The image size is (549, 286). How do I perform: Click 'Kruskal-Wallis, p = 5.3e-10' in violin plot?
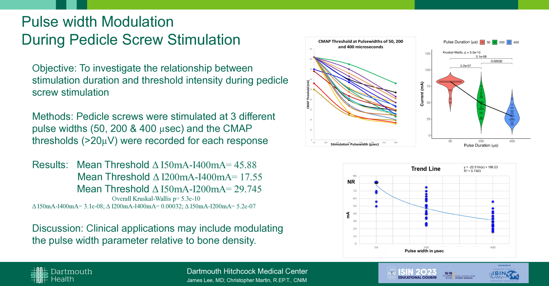[x=462, y=52]
